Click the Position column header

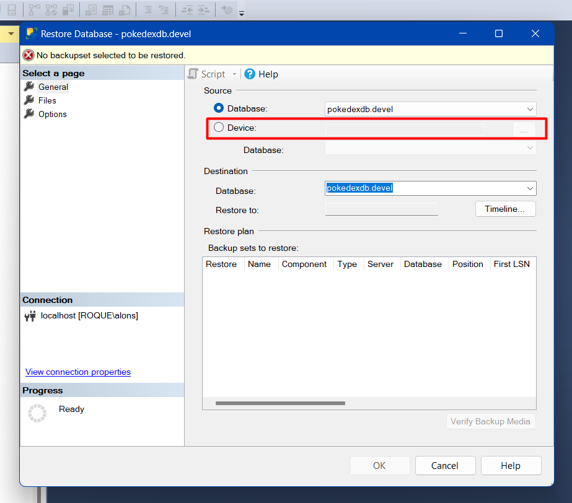click(x=467, y=264)
